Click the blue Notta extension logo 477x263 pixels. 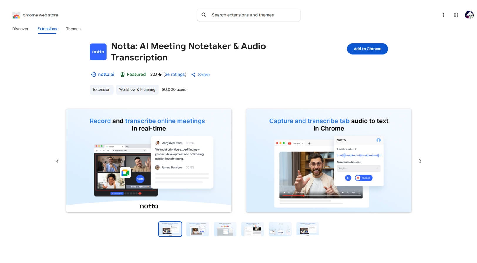tap(98, 52)
